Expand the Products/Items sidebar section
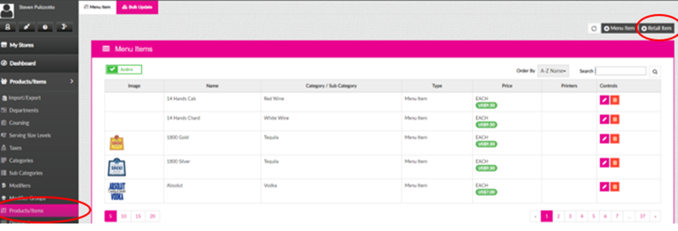The height and width of the screenshot is (231, 678). [39, 81]
